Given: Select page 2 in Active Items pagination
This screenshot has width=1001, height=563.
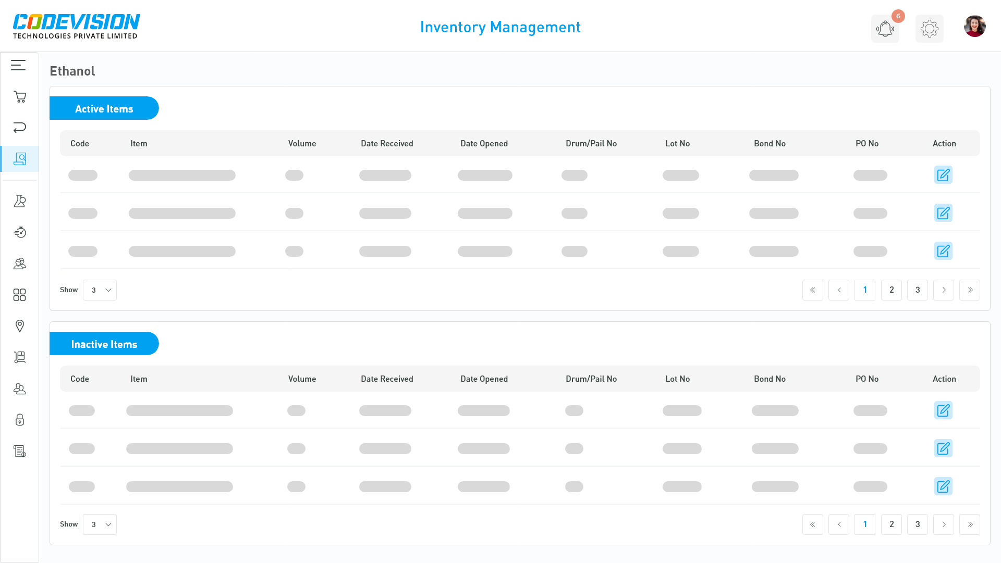Looking at the screenshot, I should (x=892, y=290).
